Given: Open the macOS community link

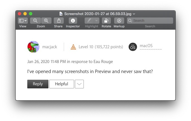Looking at the screenshot, I should click(x=146, y=46).
